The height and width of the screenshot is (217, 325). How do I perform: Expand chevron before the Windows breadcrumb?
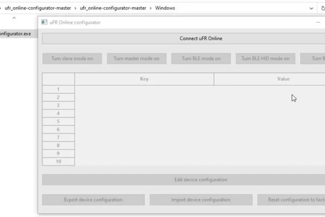click(x=151, y=8)
